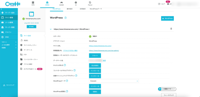
Task: Expand the よくある質問 submenu
Action: coord(9,45)
